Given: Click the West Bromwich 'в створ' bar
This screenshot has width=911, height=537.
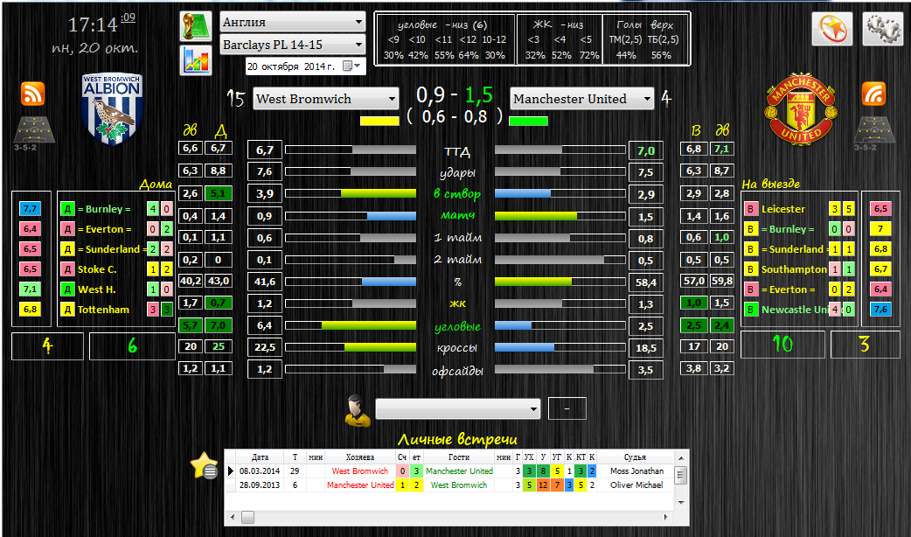Looking at the screenshot, I should [351, 193].
